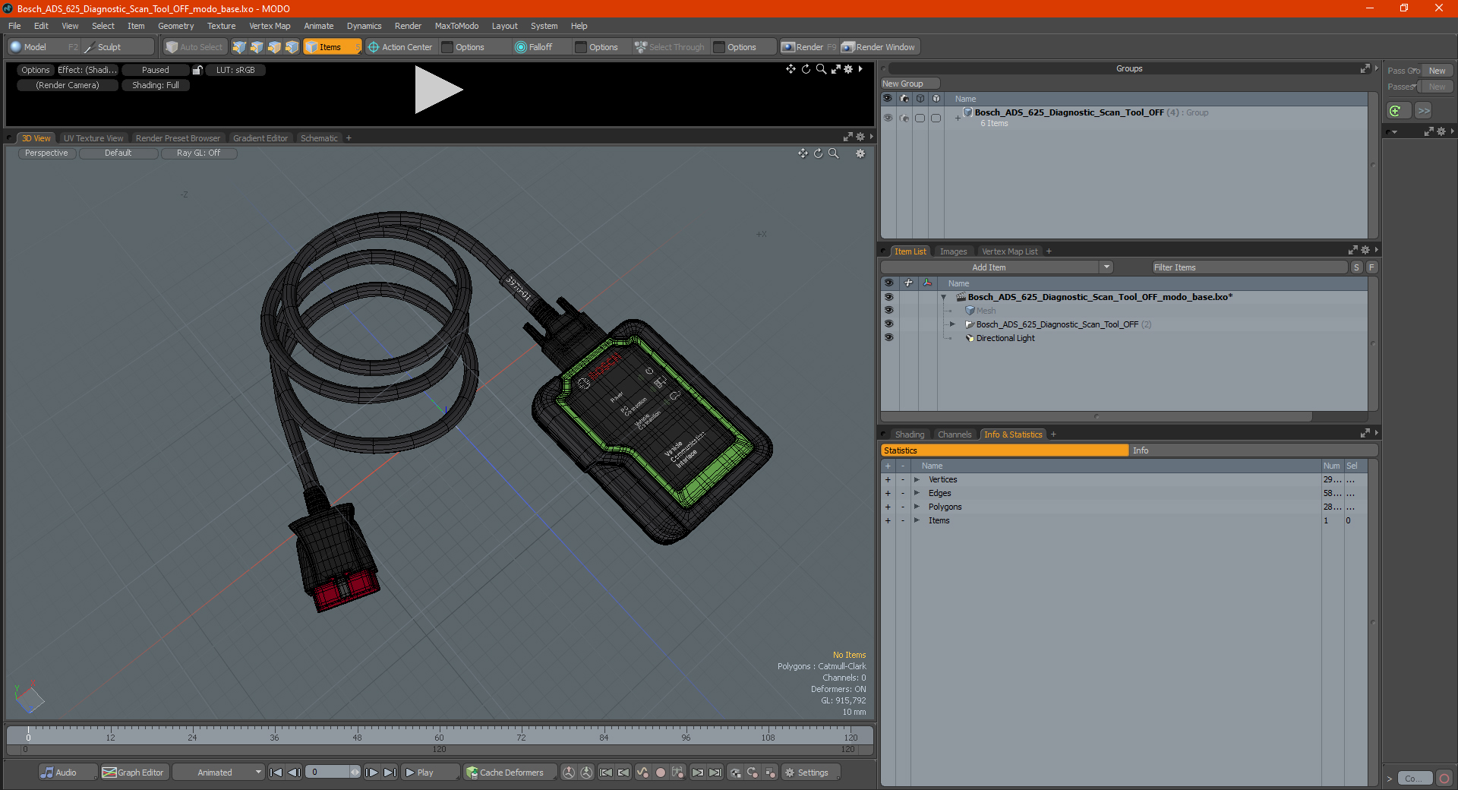Switch to the Channels tab
This screenshot has height=790, width=1458.
(955, 434)
